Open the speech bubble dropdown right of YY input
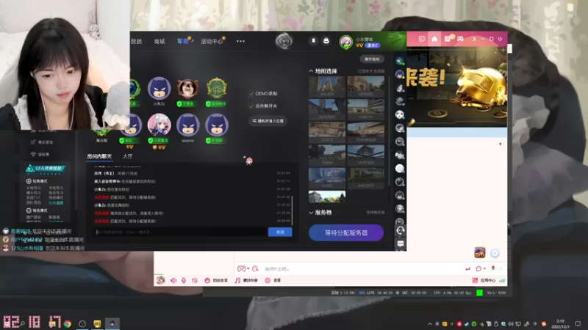 [x=480, y=268]
